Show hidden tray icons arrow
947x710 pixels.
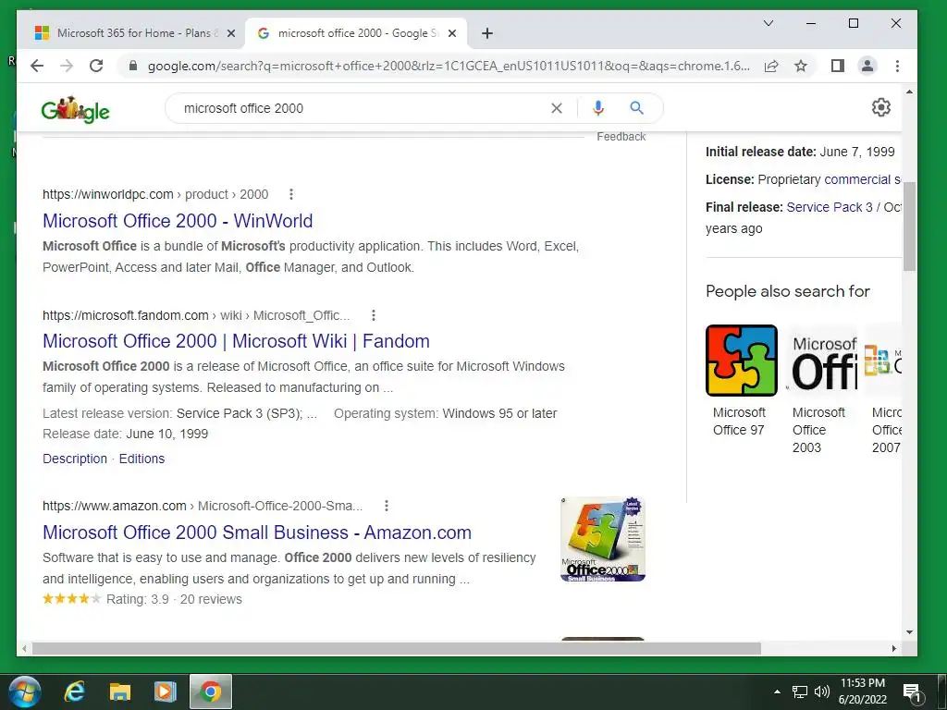777,692
